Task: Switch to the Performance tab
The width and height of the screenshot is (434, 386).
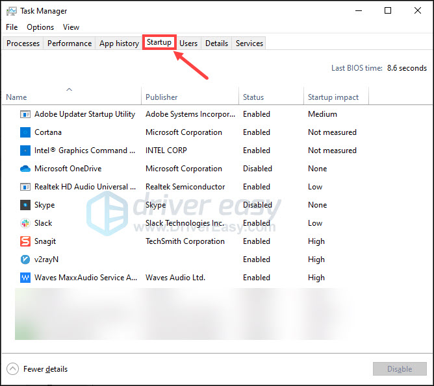Action: [x=70, y=43]
